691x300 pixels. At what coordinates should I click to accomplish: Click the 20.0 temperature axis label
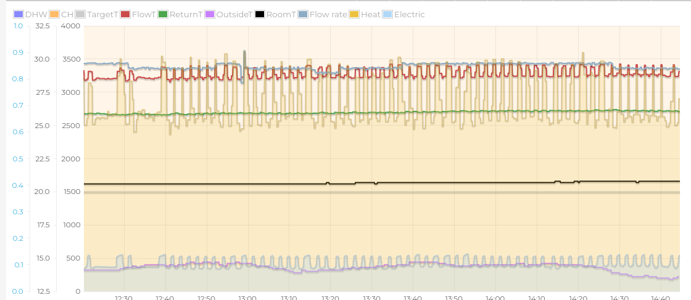click(x=42, y=192)
